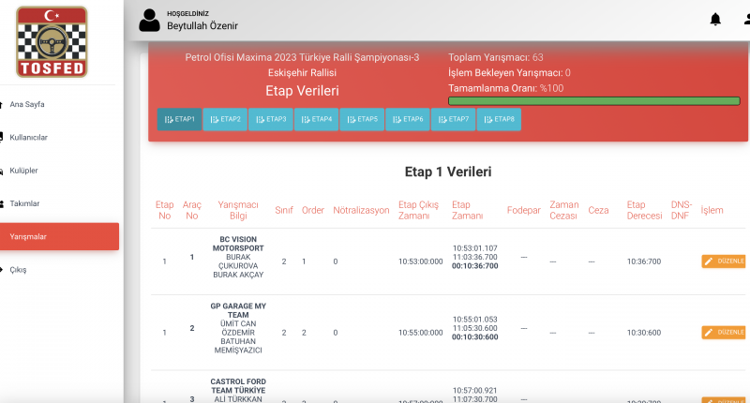The image size is (750, 403).
Task: Switch to the ETAP3 tab
Action: pos(271,119)
